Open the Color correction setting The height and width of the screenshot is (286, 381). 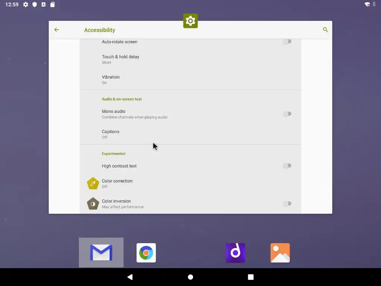pyautogui.click(x=190, y=183)
